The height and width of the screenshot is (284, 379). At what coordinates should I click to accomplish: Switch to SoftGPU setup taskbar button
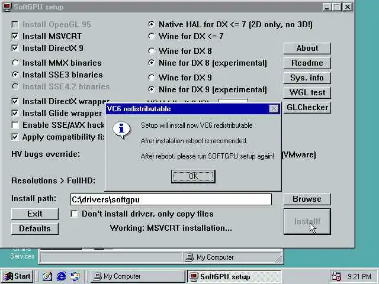point(235,276)
